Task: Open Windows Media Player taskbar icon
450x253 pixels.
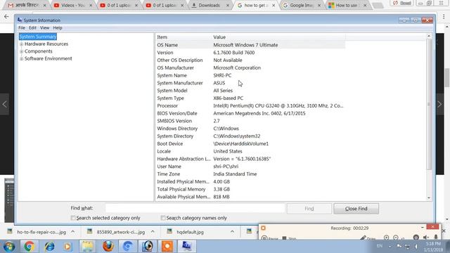Action: click(x=67, y=247)
